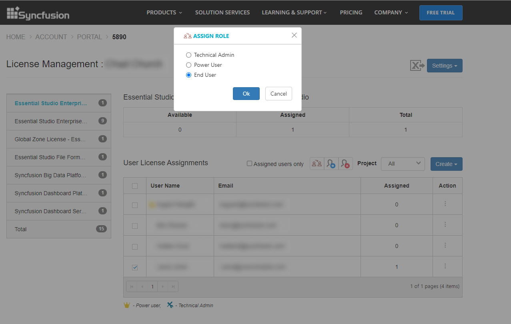Screen dimensions: 511x324
Task: Expand the Create dropdown button
Action: pos(446,164)
